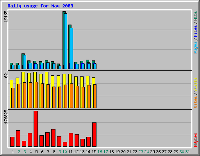Click the day 5 axis label
The height and width of the screenshot is (156, 200).
[36, 152]
